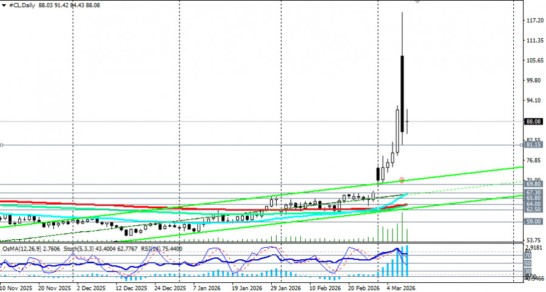
Task: Click the 10 Feb 2026 date label
Action: tap(325, 288)
